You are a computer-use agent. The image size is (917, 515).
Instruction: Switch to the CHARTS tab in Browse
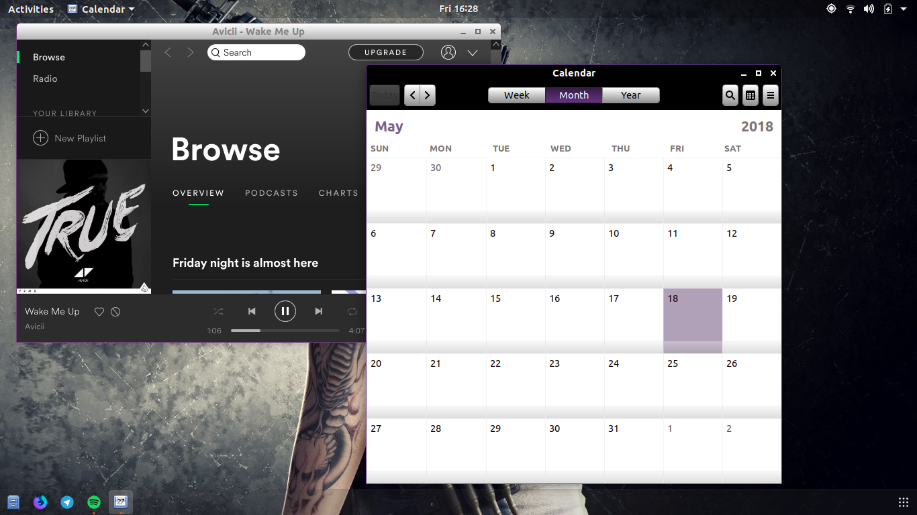(338, 193)
